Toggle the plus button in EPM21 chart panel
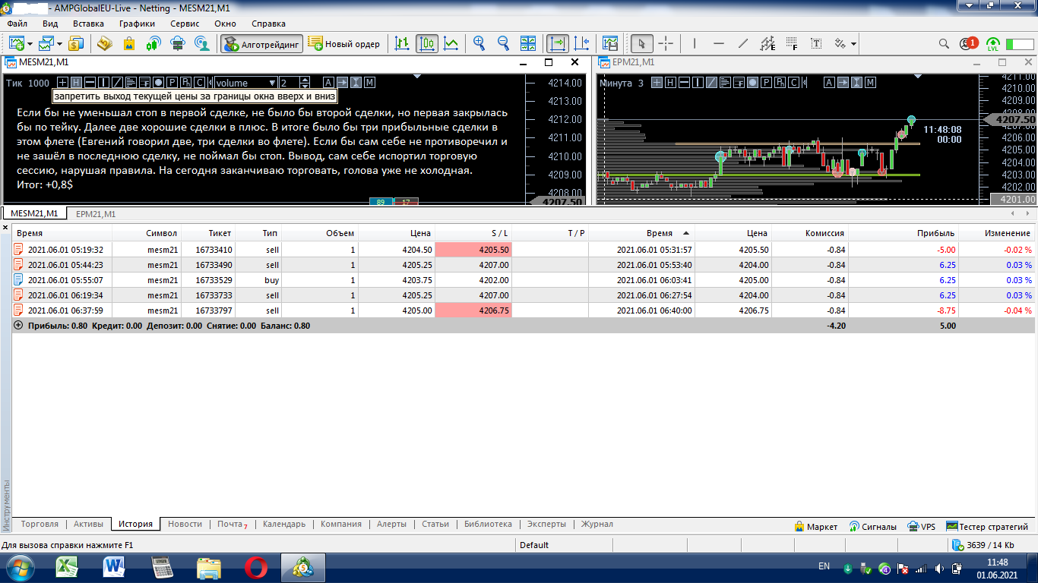This screenshot has height=583, width=1038. click(657, 83)
